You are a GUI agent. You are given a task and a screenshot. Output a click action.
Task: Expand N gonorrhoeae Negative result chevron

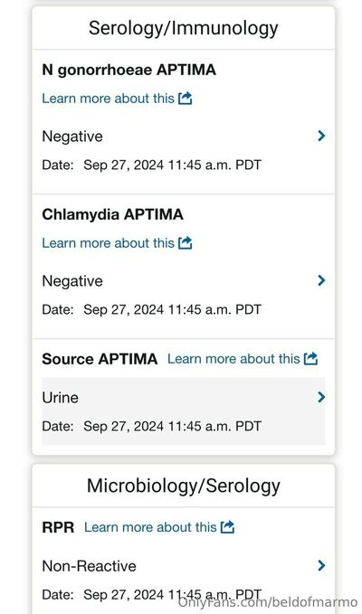tap(321, 136)
